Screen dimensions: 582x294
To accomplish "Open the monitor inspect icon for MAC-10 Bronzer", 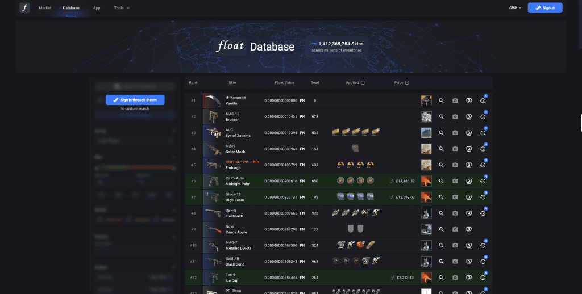I will [469, 117].
